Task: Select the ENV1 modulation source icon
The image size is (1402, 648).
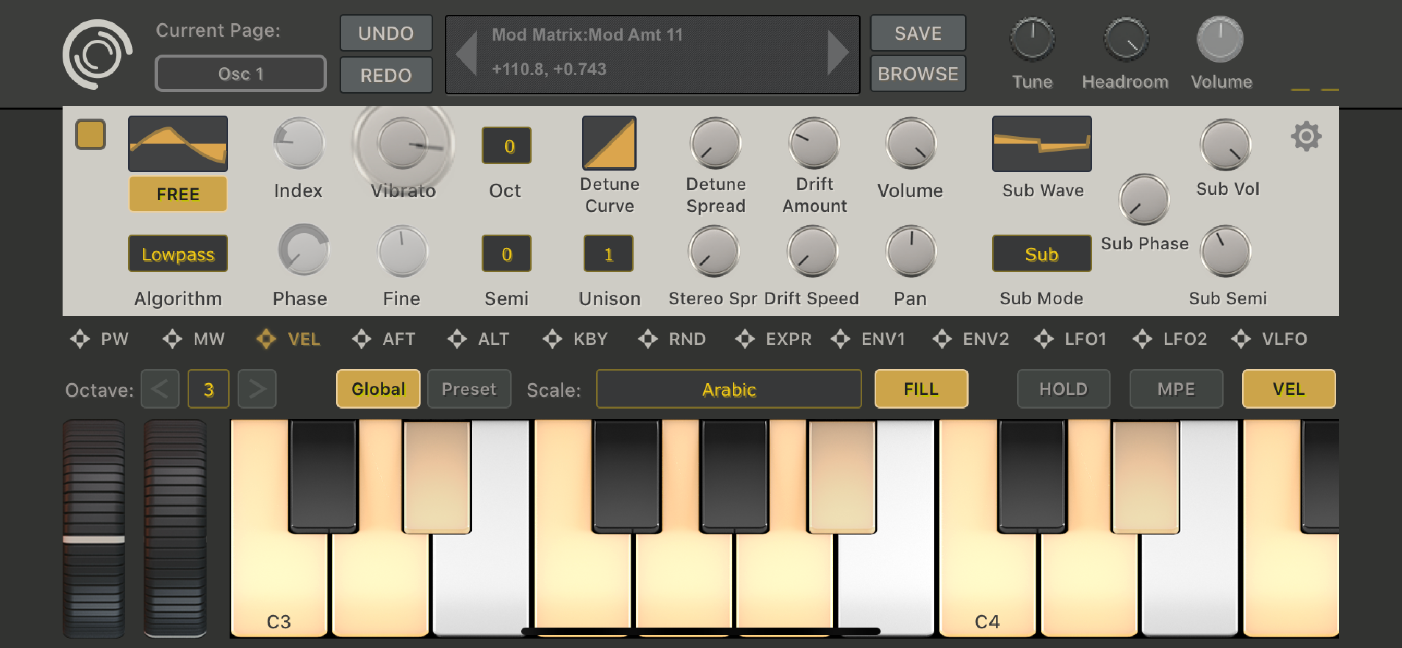Action: tap(840, 339)
